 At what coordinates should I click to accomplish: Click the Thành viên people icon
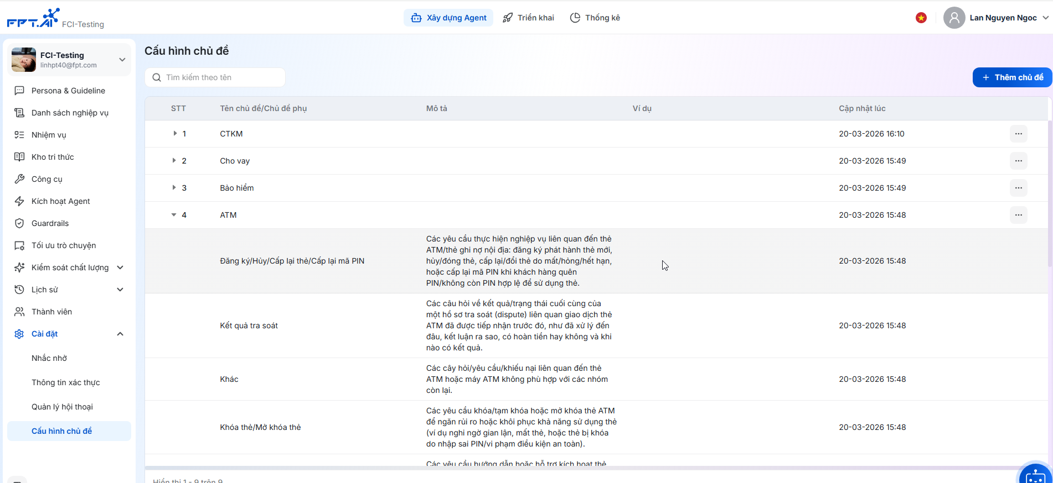coord(19,312)
